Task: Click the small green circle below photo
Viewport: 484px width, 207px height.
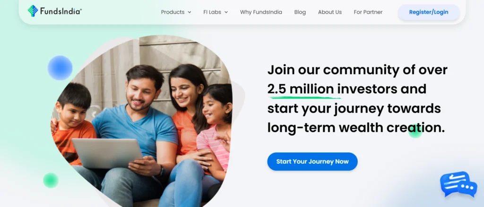Action: [51, 180]
